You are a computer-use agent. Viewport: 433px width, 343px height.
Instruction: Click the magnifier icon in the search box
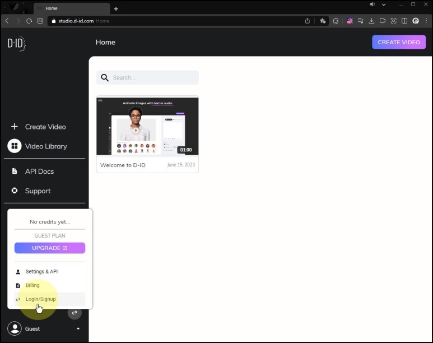tap(105, 78)
